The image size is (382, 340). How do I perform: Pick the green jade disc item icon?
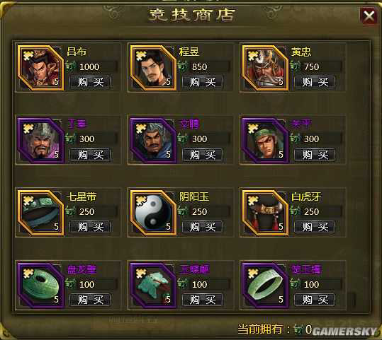[x=40, y=286]
